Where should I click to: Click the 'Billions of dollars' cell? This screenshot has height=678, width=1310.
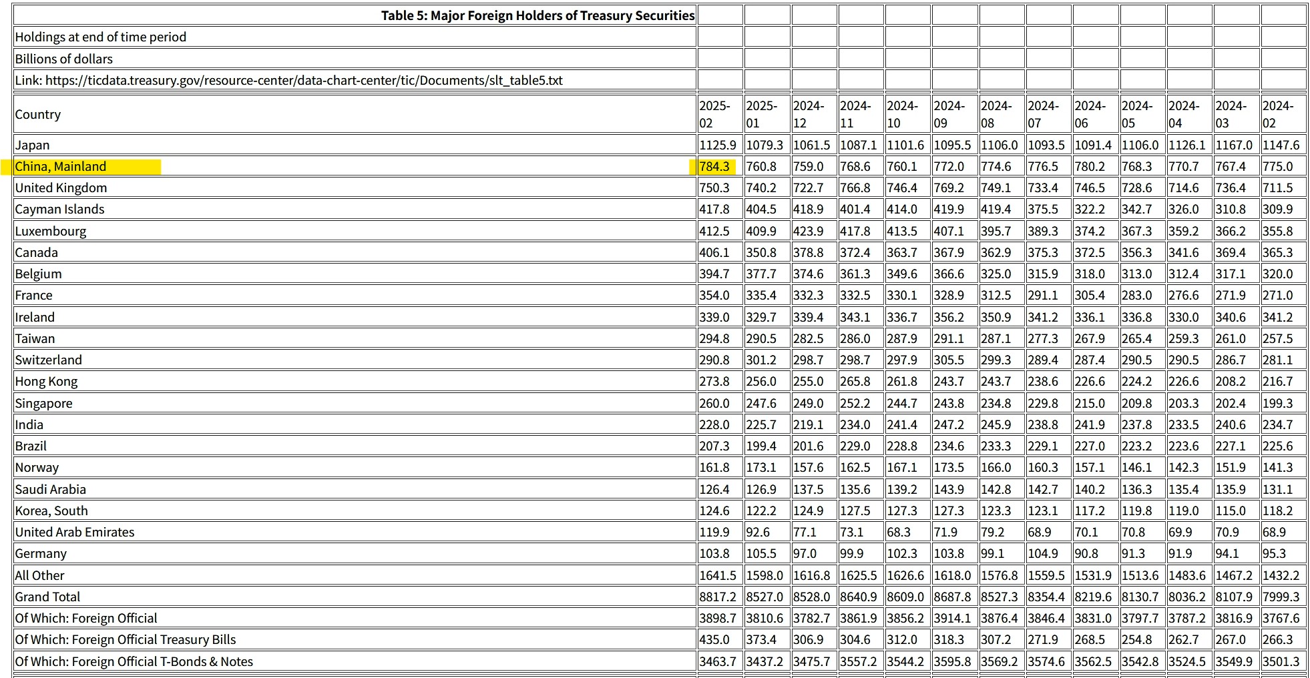pos(64,59)
